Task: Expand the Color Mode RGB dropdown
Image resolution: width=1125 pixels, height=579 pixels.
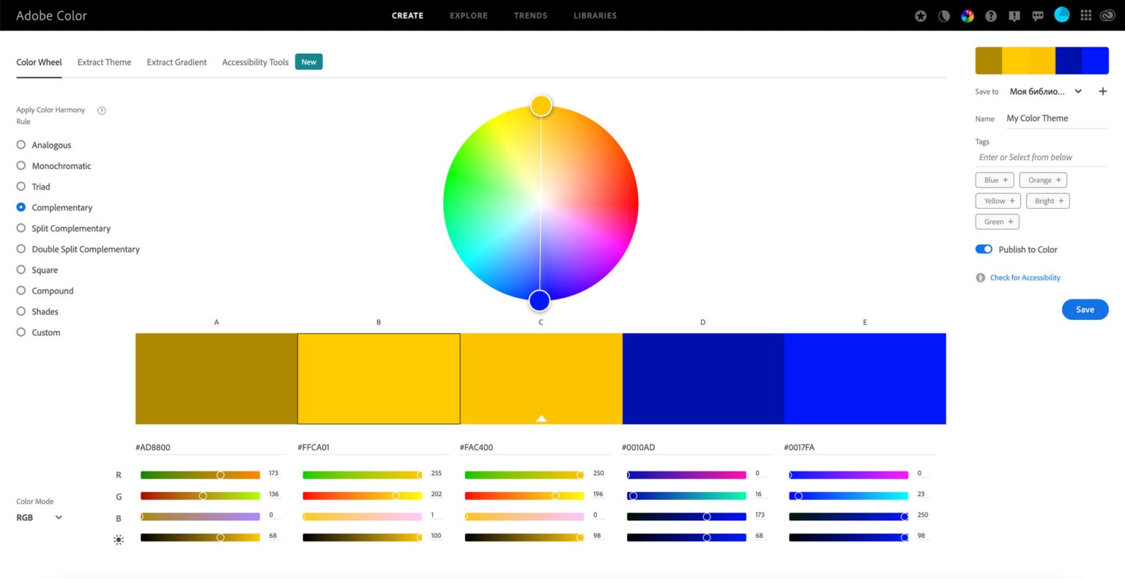Action: (x=40, y=518)
